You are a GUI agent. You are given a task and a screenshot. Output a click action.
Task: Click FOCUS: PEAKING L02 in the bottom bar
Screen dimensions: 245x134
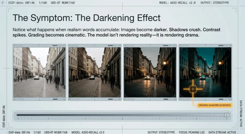click(x=192, y=132)
